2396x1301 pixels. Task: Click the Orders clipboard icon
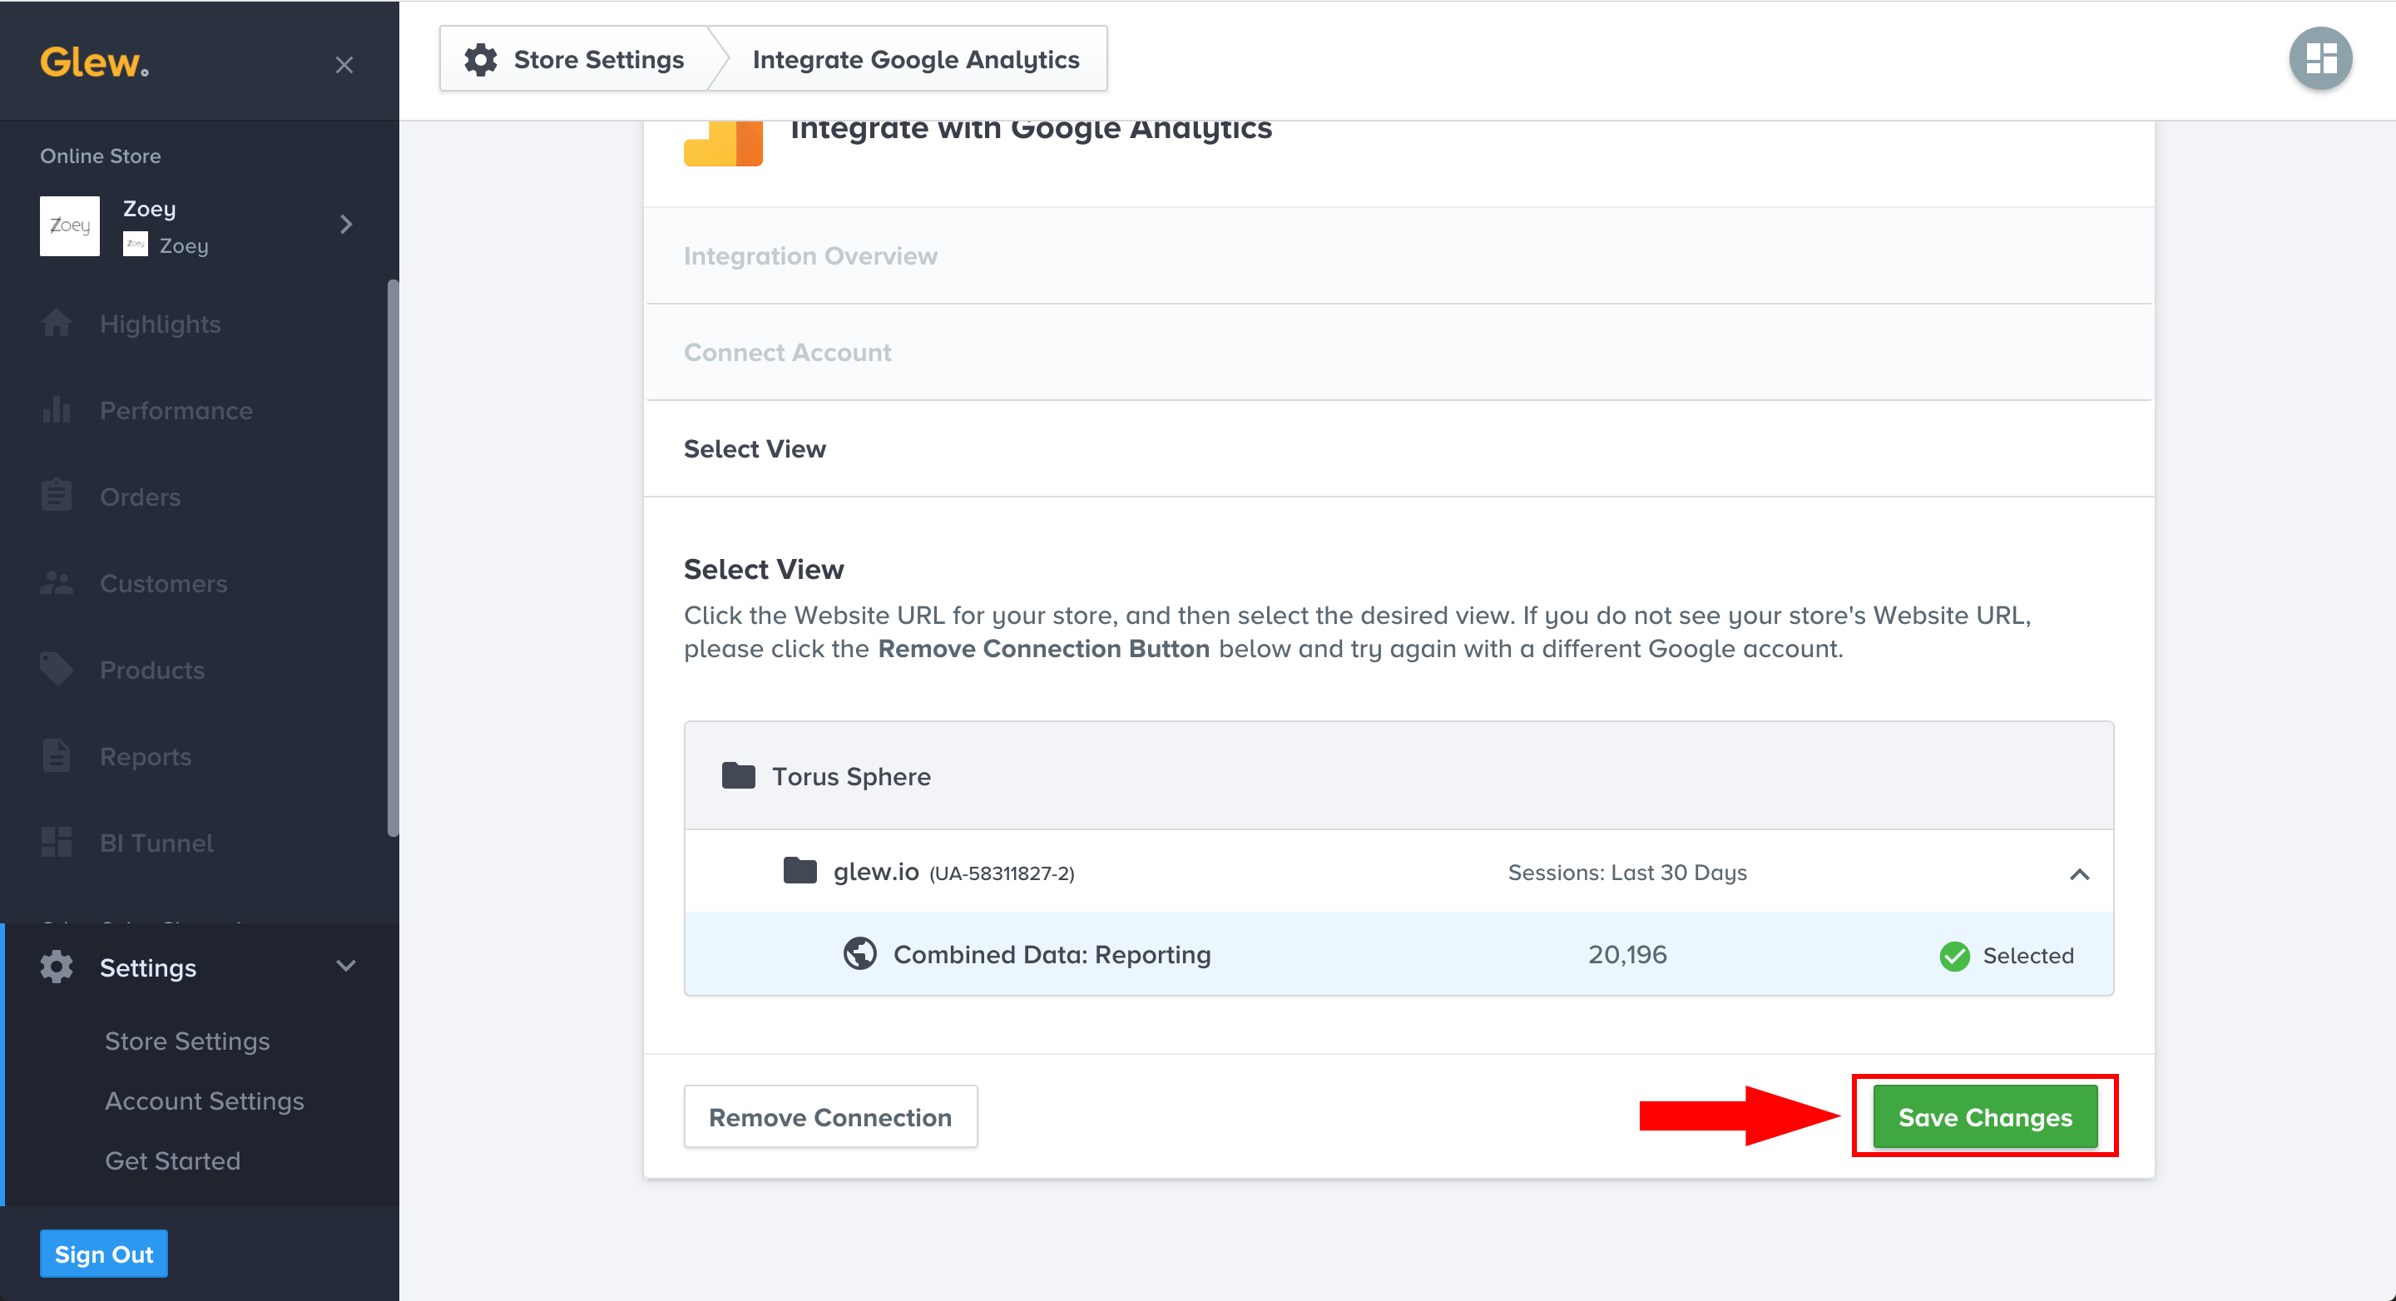(56, 497)
